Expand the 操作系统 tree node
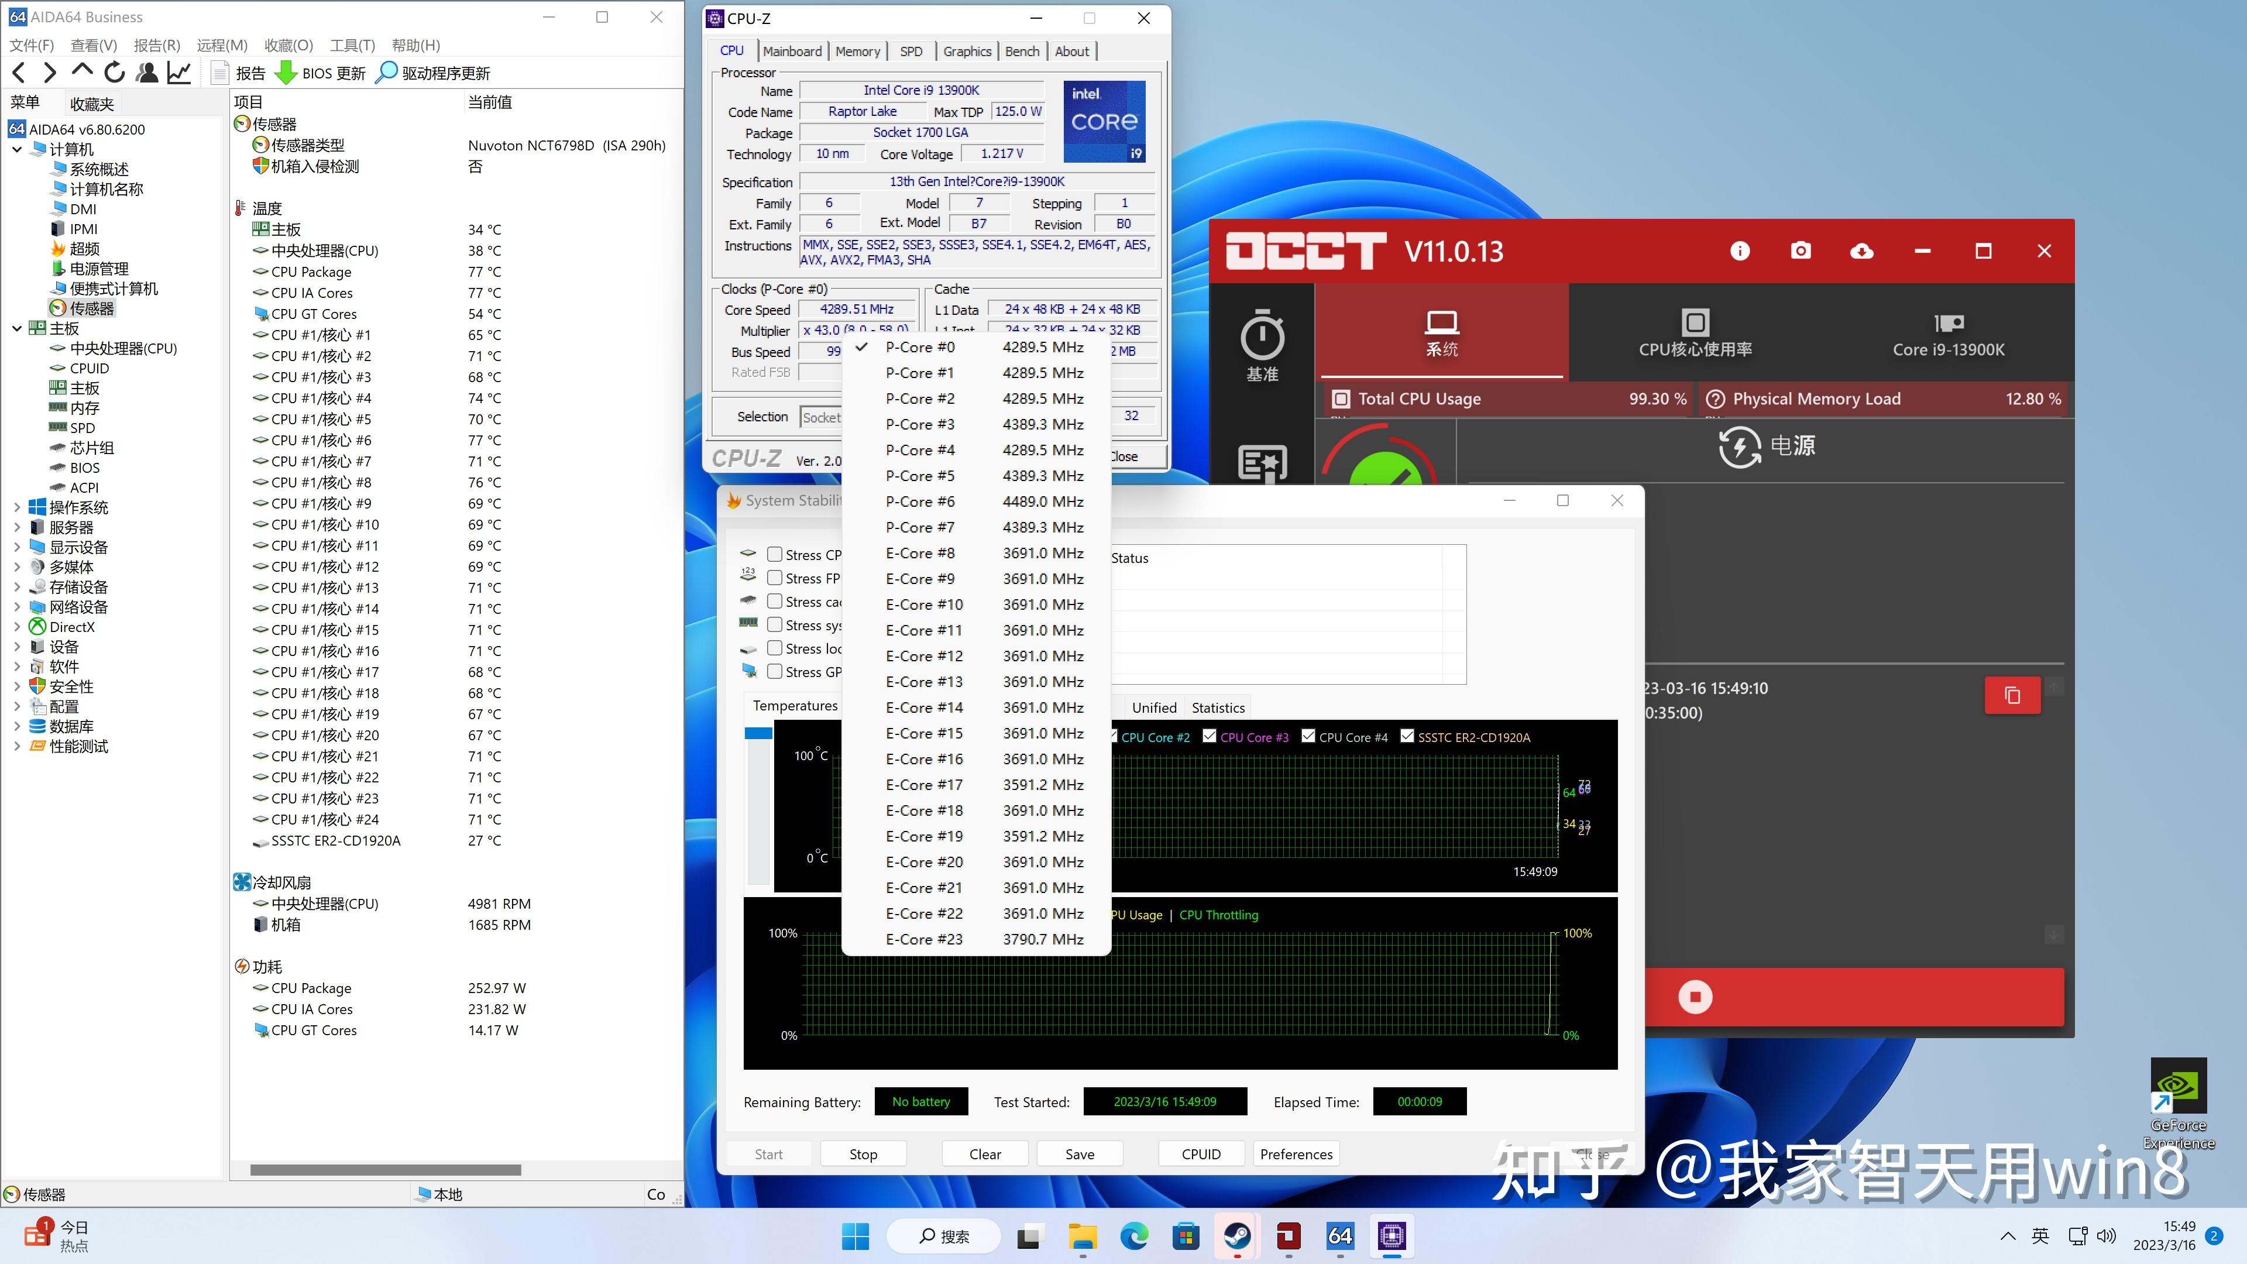Screen dimensions: 2247x1264 (18, 507)
